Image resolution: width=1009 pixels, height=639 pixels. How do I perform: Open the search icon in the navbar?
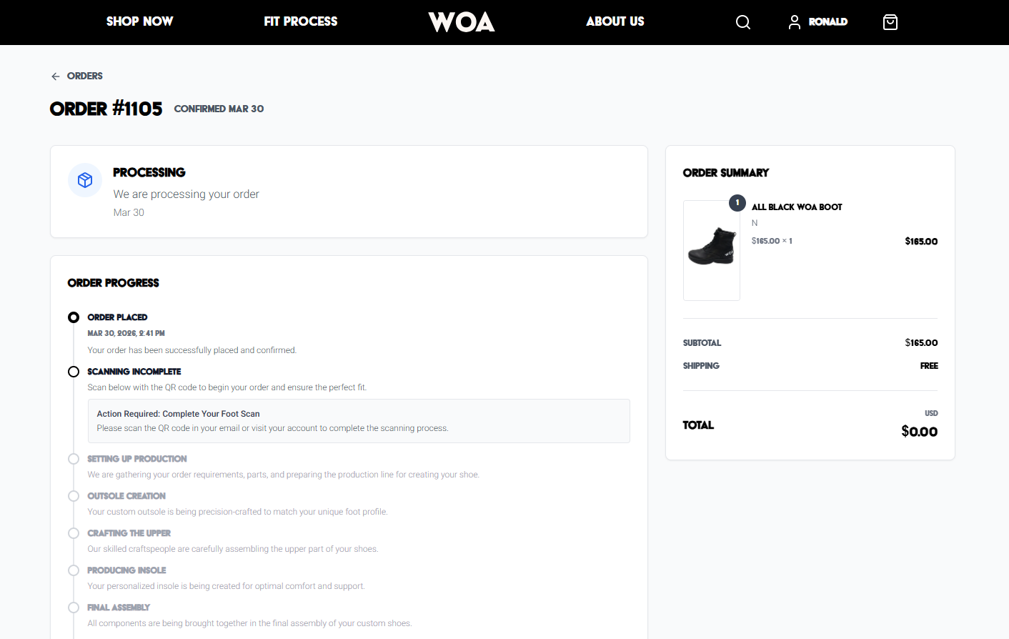(743, 22)
